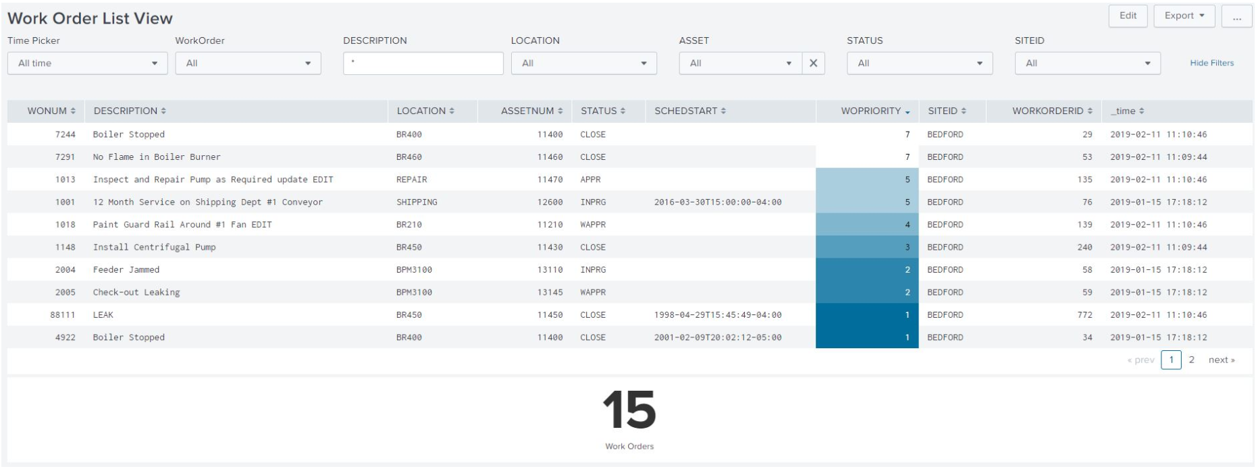Sort table by WORKORDERID column header
The image size is (1256, 471).
[x=1052, y=111]
